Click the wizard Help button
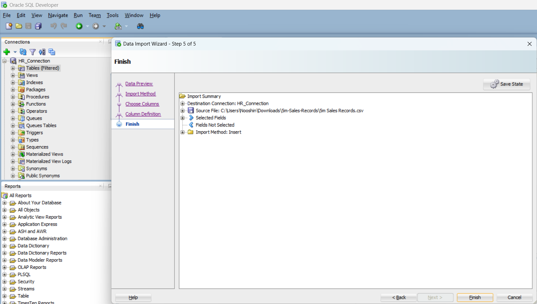Viewport: 537px width, 304px height. (133, 297)
